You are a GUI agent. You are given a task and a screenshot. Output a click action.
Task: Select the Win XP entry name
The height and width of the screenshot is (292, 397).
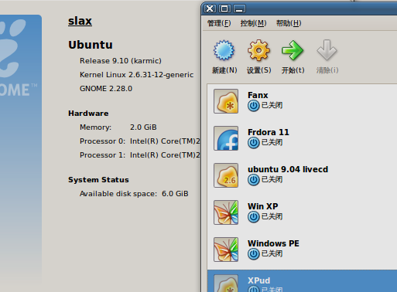pos(263,206)
